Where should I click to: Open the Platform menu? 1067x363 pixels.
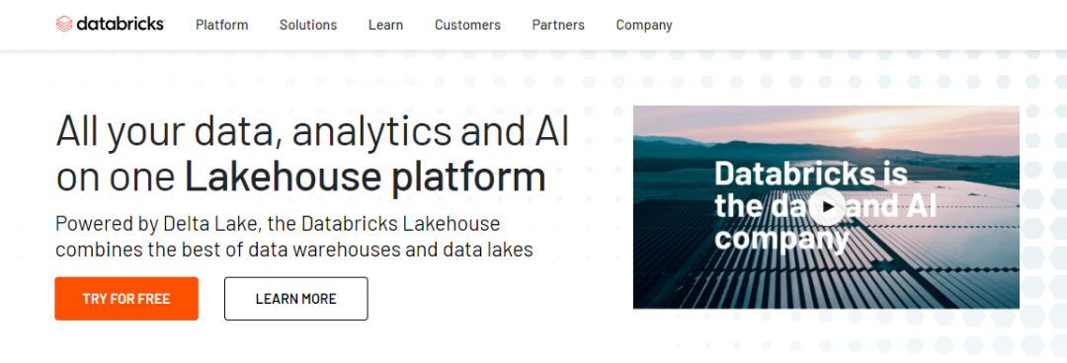pos(222,25)
